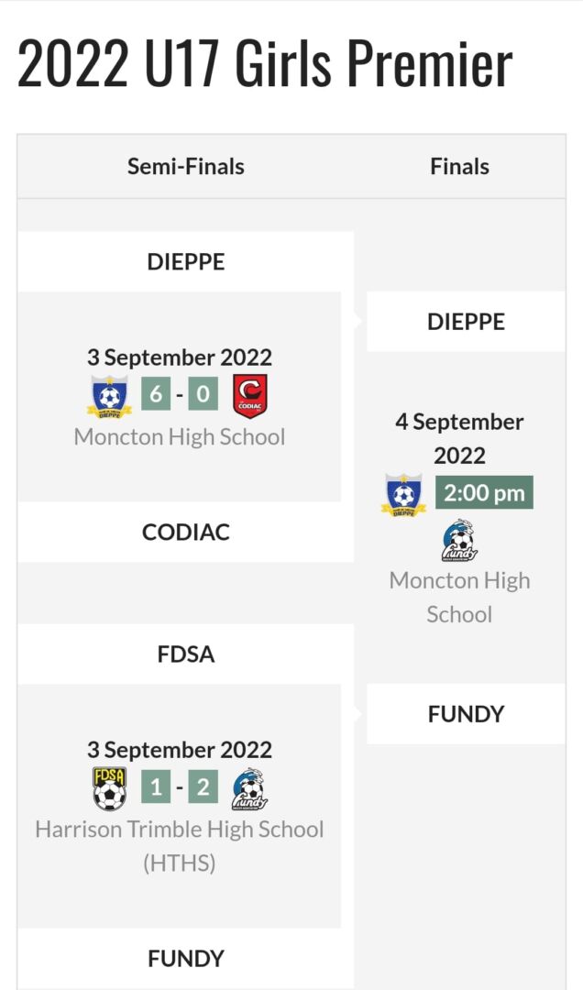583x990 pixels.
Task: Click the score 0 box
Action: 203,394
